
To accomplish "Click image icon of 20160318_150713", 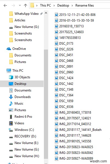I will 57,26.
